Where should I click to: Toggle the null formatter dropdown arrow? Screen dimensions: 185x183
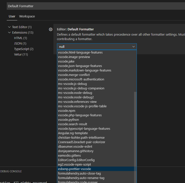pos(133,47)
